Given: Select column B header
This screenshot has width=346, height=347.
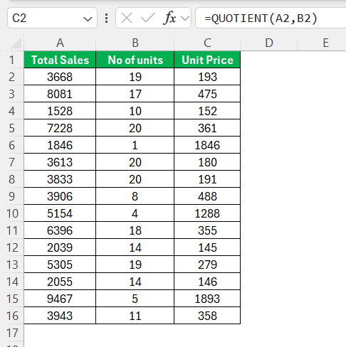Looking at the screenshot, I should [x=135, y=43].
